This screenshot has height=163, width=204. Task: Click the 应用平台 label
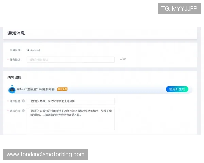(x=15, y=50)
